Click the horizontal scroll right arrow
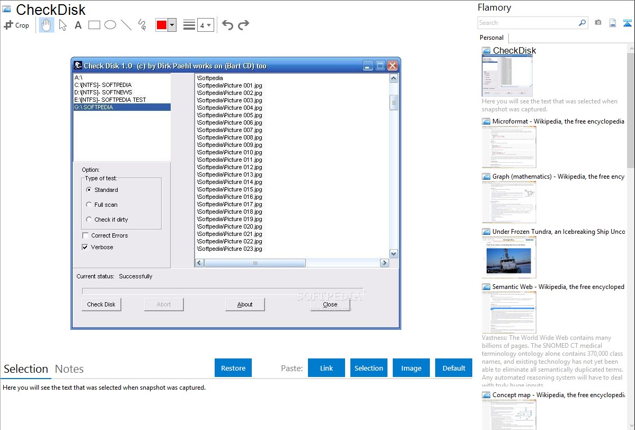Viewport: 635px width, 430px height. click(x=384, y=263)
